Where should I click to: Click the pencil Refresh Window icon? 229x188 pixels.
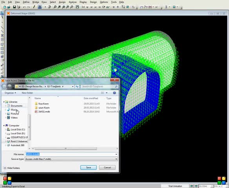click(34, 7)
